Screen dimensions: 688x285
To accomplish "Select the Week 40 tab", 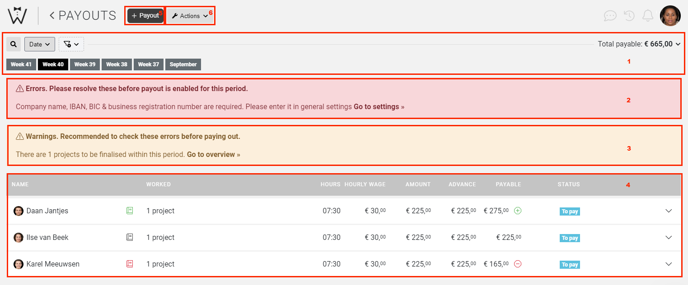I will (53, 64).
